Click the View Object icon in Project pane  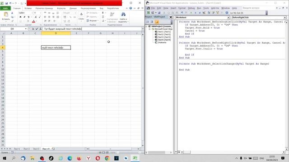152,22
